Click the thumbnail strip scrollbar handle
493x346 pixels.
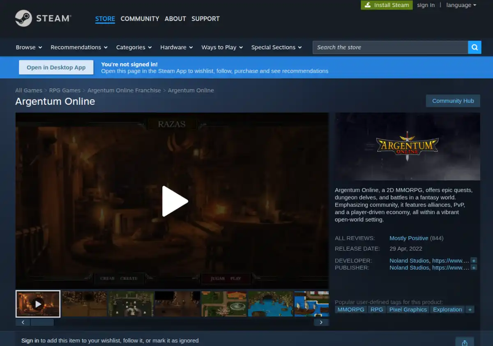click(42, 323)
